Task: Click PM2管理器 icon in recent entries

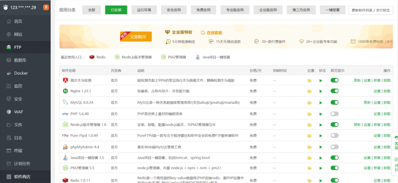Action: click(163, 57)
